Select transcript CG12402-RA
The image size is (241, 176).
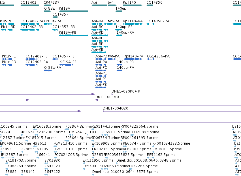click(30, 24)
